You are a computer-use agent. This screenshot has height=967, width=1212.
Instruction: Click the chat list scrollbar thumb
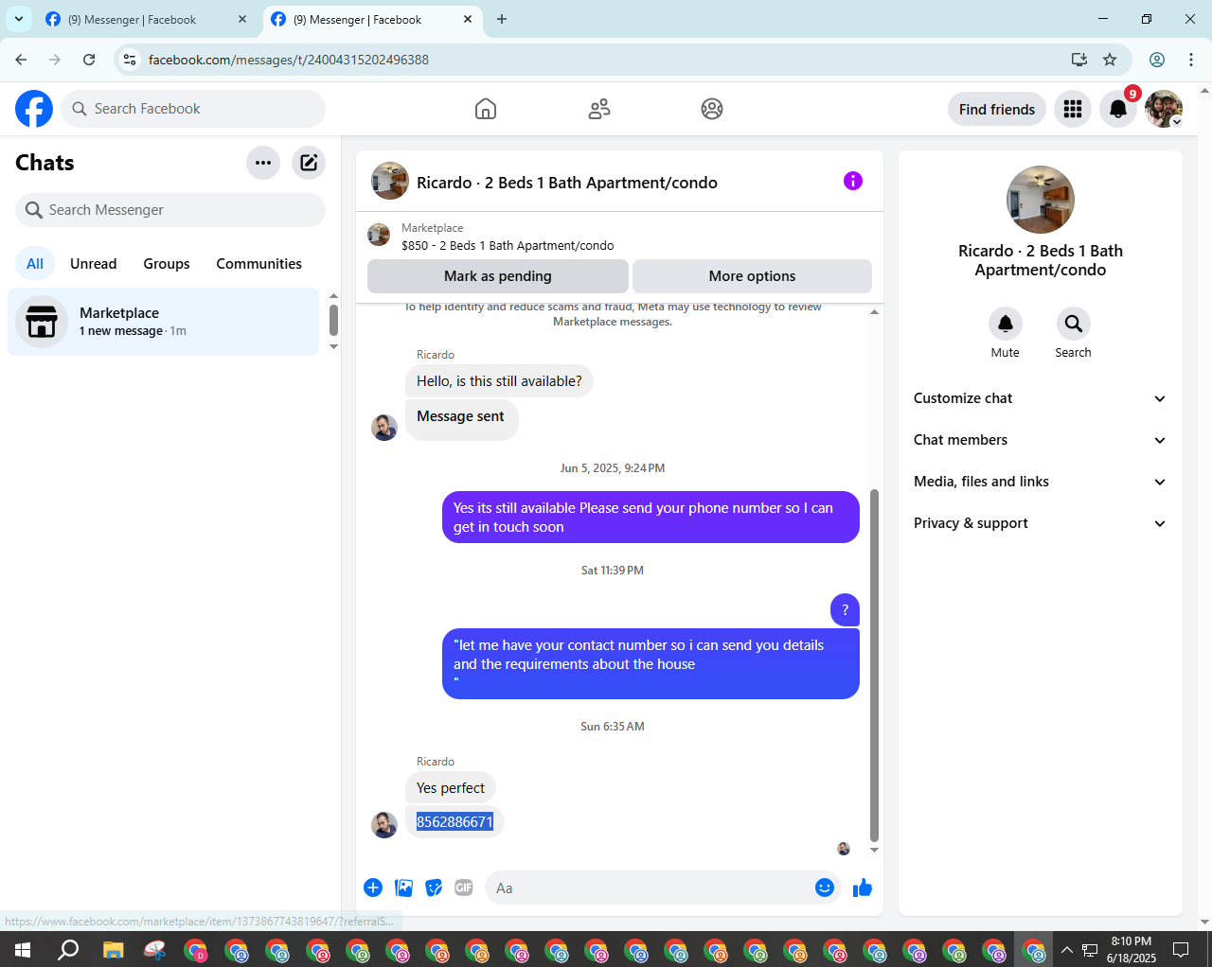[333, 320]
